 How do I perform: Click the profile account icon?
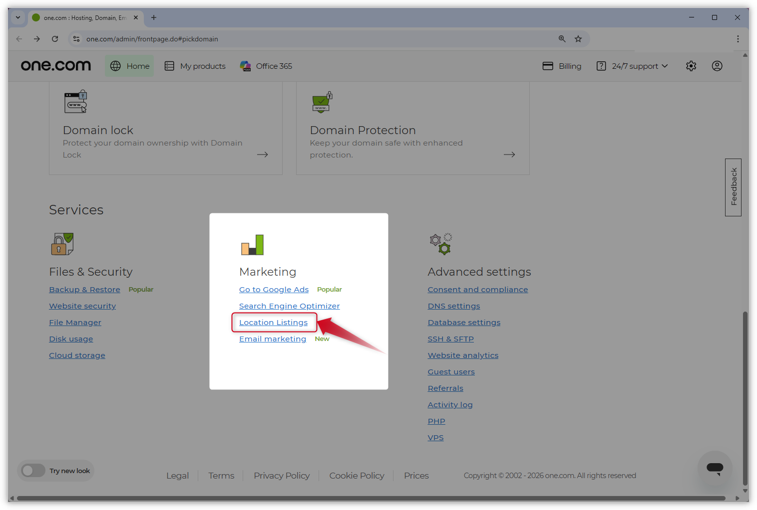717,65
